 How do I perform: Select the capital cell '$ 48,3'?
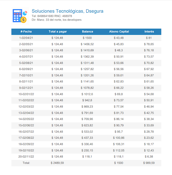coord(119,50)
